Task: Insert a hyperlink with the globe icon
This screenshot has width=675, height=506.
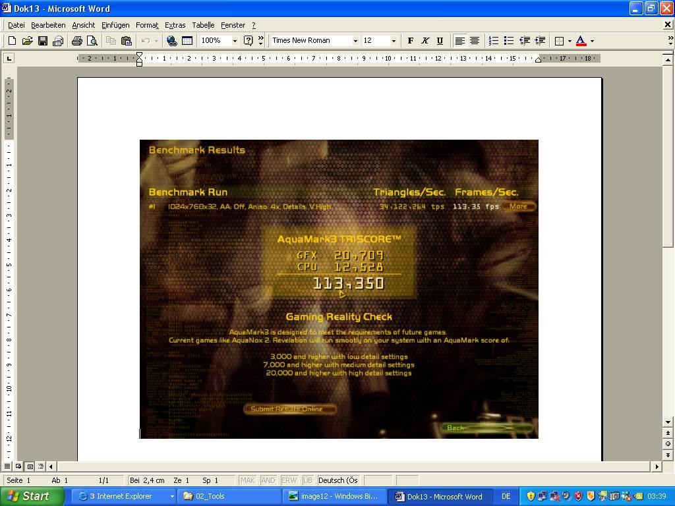Action: click(x=172, y=41)
